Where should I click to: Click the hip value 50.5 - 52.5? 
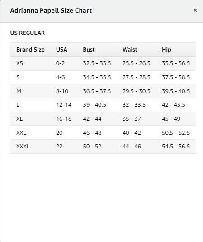pos(176,133)
